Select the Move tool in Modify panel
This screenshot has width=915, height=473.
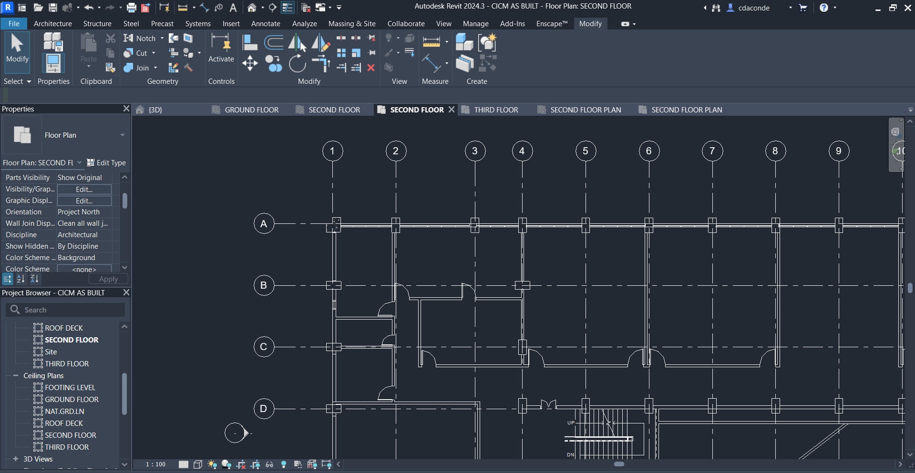(x=250, y=63)
